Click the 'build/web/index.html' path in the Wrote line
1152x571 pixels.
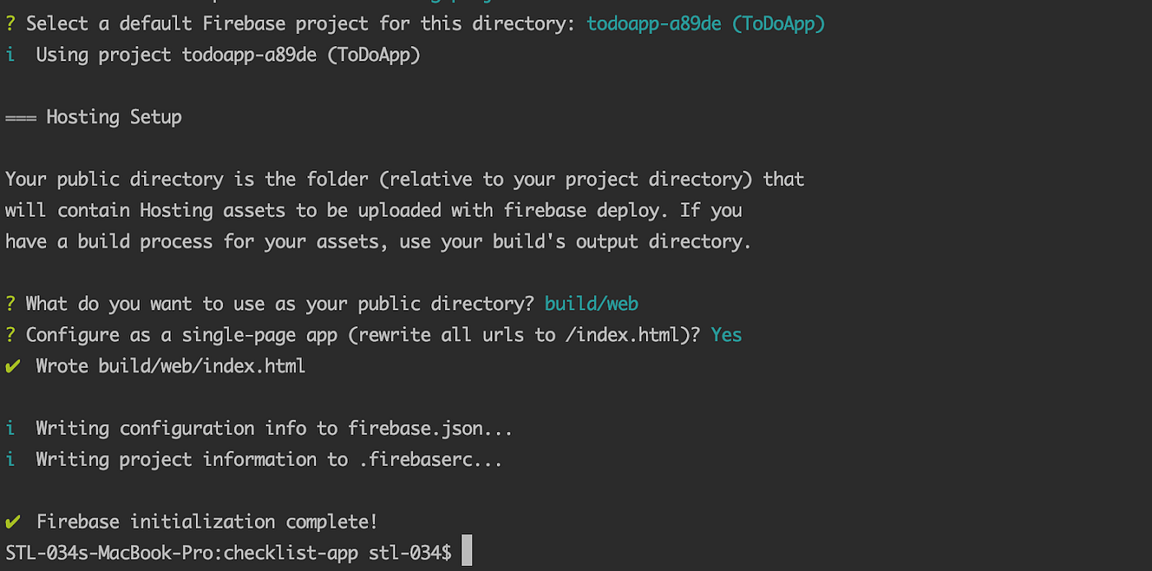click(202, 366)
